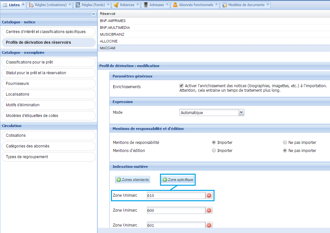The image size is (330, 233).
Task: Click the Zone spécifique button
Action: pyautogui.click(x=177, y=179)
